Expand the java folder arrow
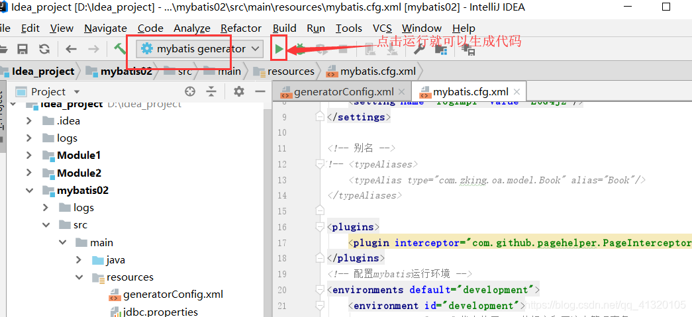 (79, 259)
